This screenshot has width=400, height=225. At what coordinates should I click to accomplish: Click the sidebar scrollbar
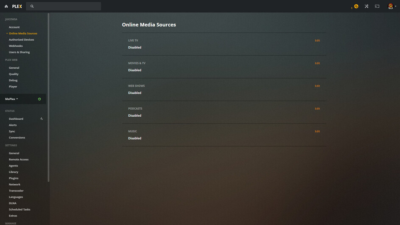pyautogui.click(x=48, y=98)
